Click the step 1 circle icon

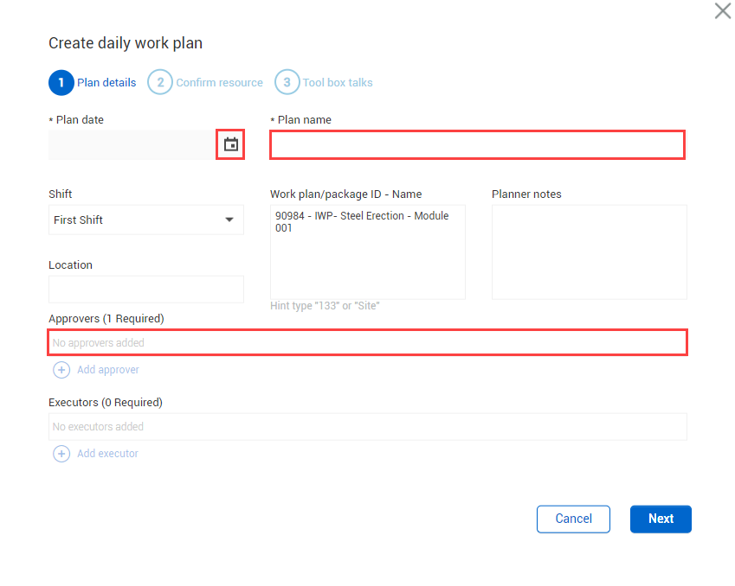click(x=61, y=83)
